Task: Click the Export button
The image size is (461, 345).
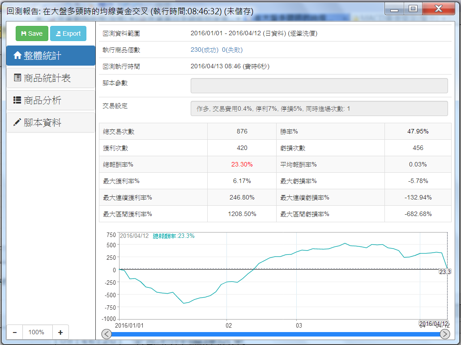Action: [68, 33]
